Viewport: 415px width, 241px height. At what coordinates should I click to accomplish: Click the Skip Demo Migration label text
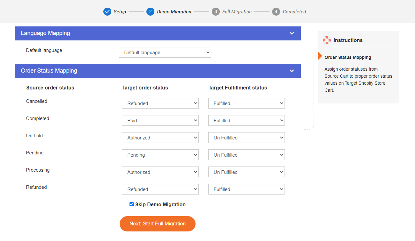coord(160,204)
